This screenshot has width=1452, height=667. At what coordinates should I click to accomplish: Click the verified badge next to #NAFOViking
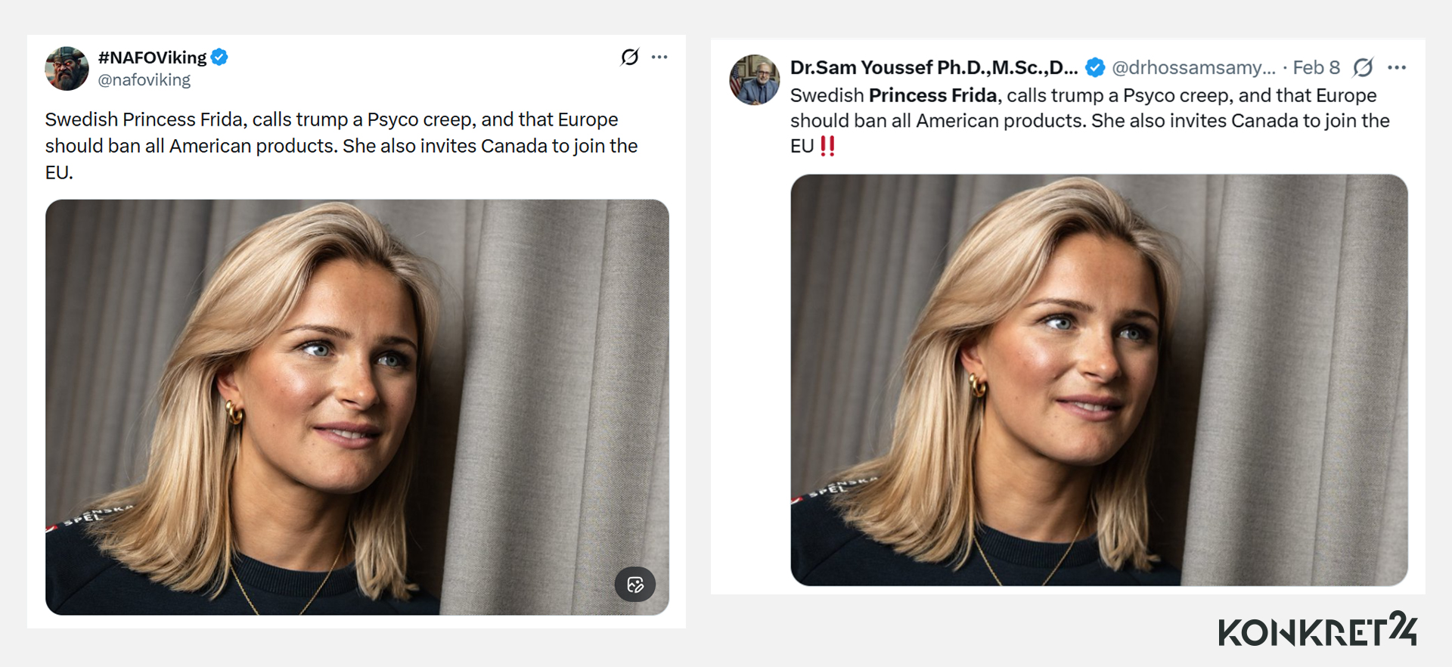(220, 57)
